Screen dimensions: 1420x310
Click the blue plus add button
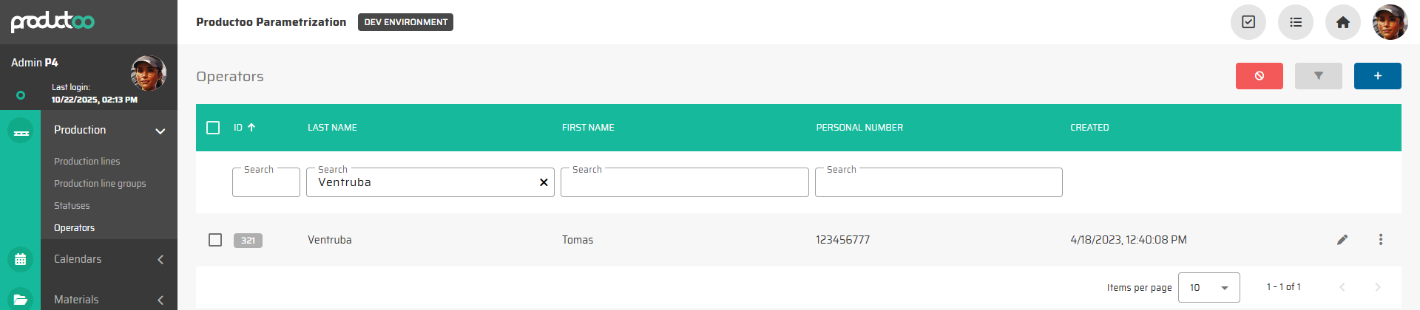point(1377,76)
